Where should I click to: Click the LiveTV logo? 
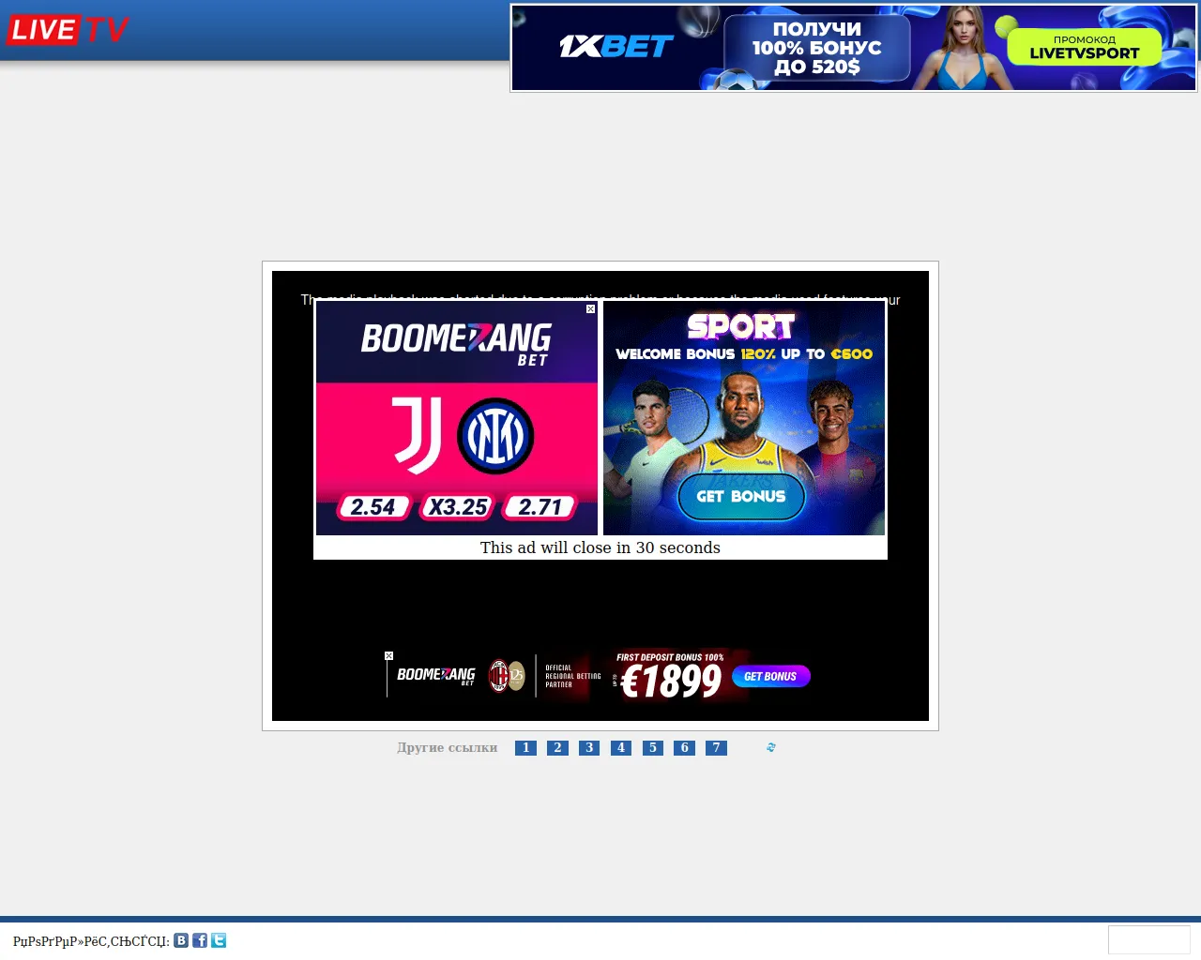point(68,30)
